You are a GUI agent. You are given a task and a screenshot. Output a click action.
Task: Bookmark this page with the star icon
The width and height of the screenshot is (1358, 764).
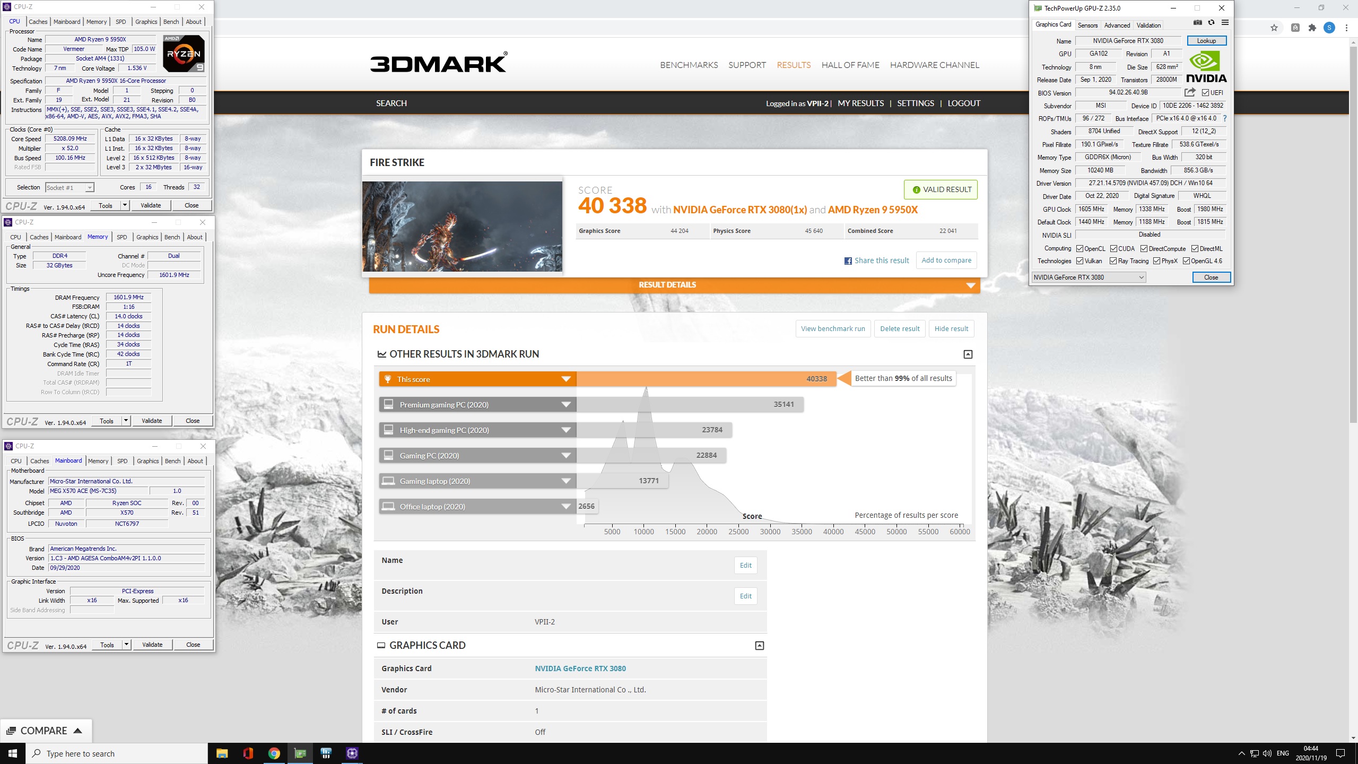point(1274,28)
